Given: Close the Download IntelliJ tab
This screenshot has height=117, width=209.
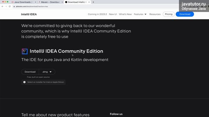Looking at the screenshot, I should 89,2.
